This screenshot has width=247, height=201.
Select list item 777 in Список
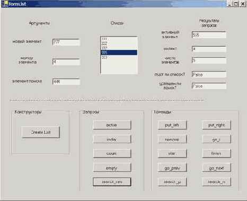(x=119, y=48)
